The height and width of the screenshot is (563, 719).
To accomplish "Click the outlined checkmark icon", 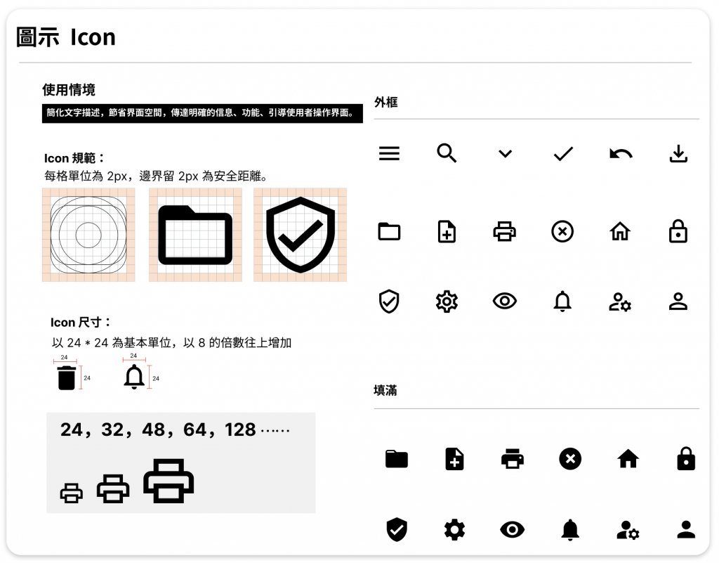I will point(563,154).
